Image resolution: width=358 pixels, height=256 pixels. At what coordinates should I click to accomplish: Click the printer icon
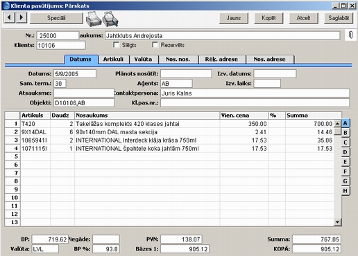point(94,19)
